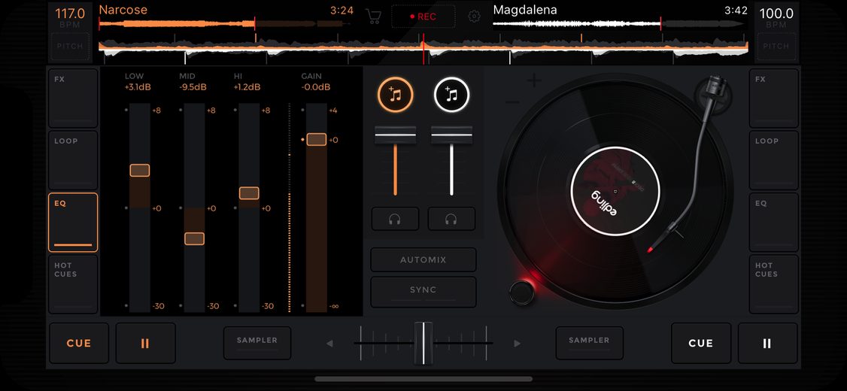
Task: Click the Magdalena white waveform overview
Action: click(x=620, y=24)
